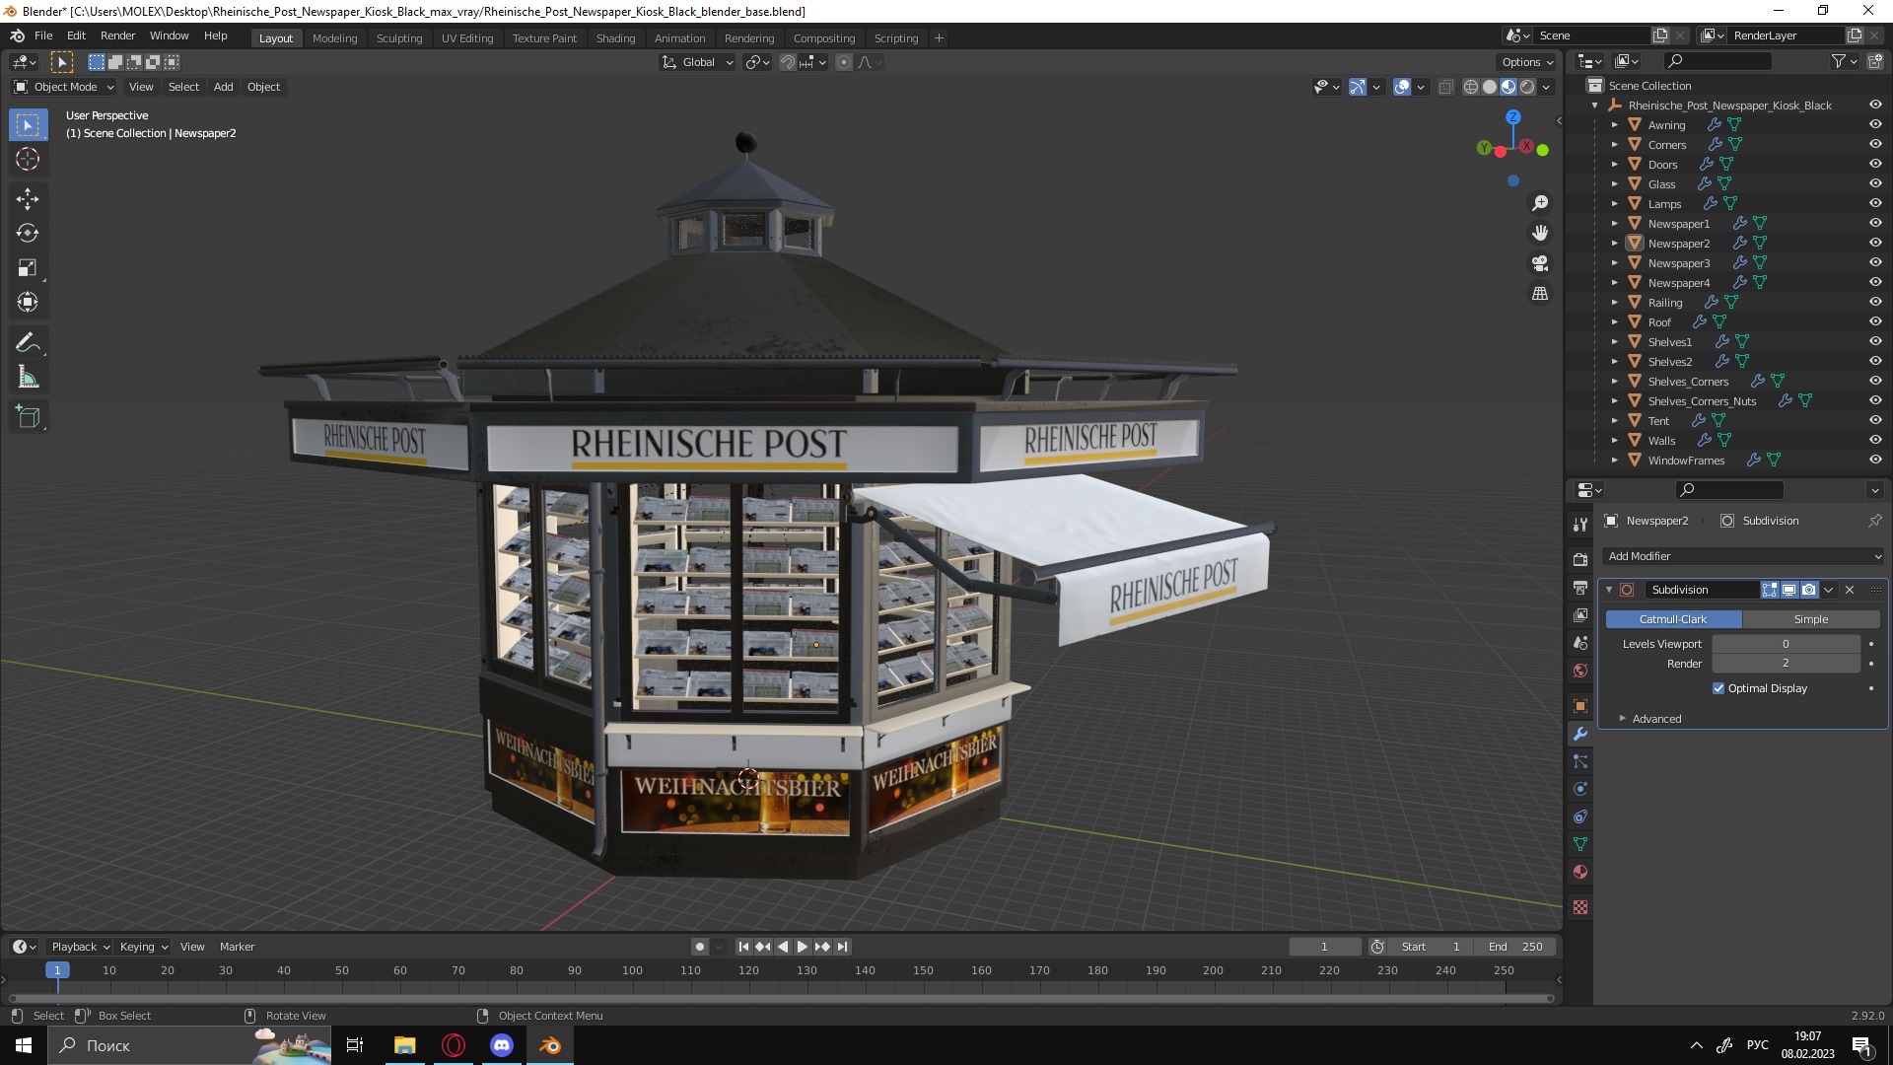Select the Annotate tool
The width and height of the screenshot is (1893, 1065).
tap(28, 343)
